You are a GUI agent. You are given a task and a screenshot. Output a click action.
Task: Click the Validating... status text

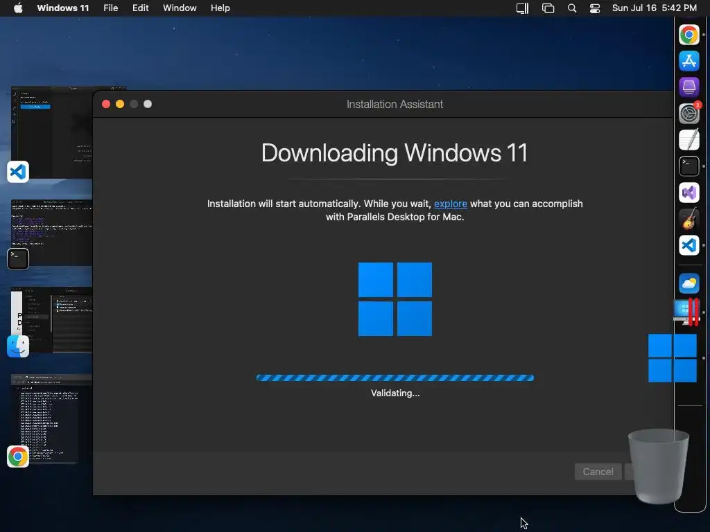(395, 393)
